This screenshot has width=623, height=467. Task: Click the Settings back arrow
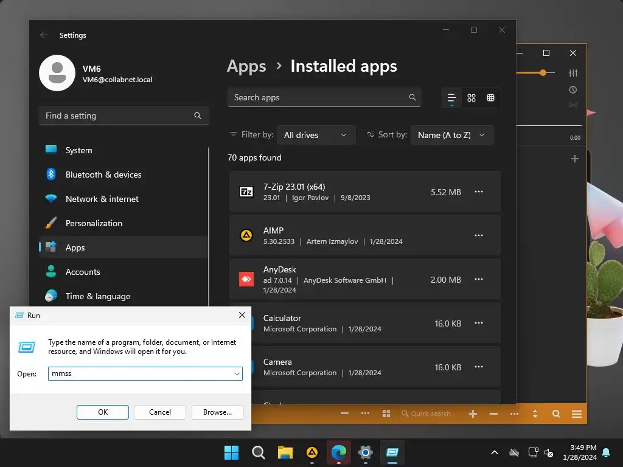44,35
